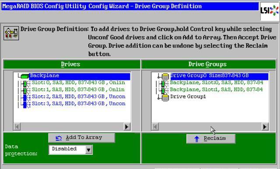Viewport: 280px width, 169px height.
Task: Open the Data protection dropdown
Action: point(71,150)
